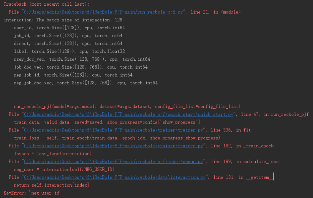Open trainer.py link for line 336

pyautogui.click(x=113, y=130)
